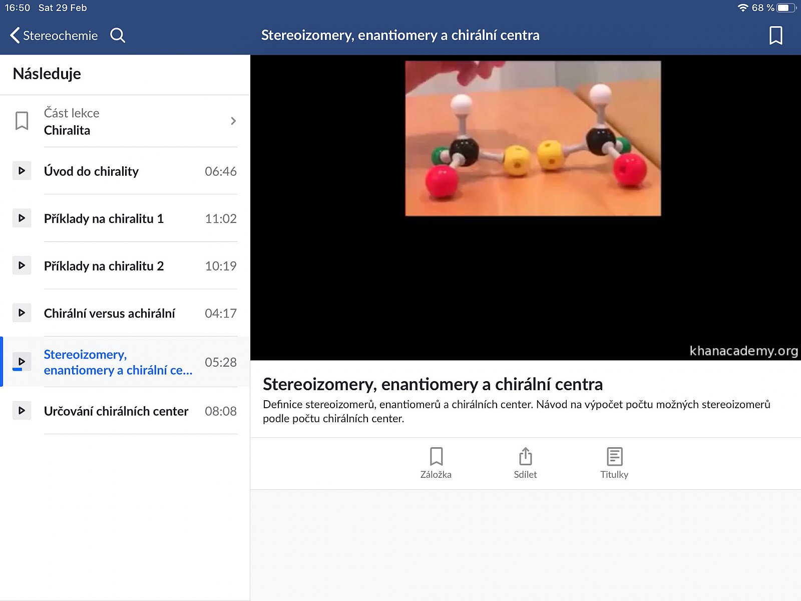This screenshot has height=601, width=801.
Task: Share video with Sdílet icon
Action: 525,463
